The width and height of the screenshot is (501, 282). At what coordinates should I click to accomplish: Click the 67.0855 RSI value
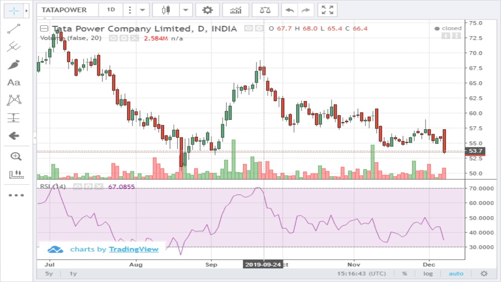click(x=121, y=187)
